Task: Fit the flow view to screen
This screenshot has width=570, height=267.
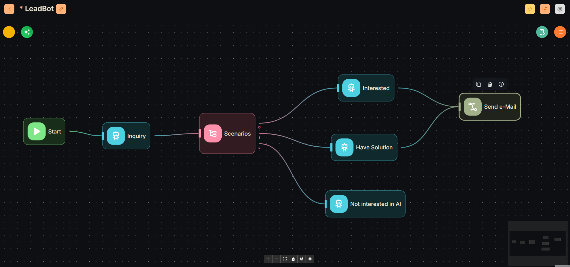Action: pyautogui.click(x=285, y=259)
